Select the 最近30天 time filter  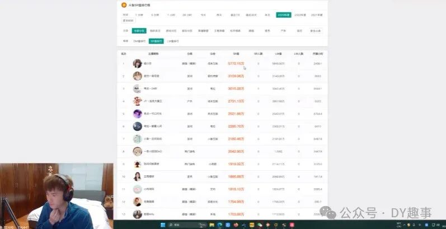pos(251,15)
